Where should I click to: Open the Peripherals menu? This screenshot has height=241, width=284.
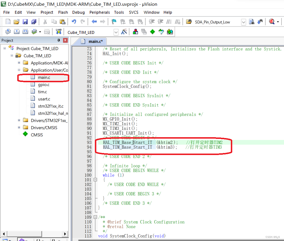coord(100,12)
